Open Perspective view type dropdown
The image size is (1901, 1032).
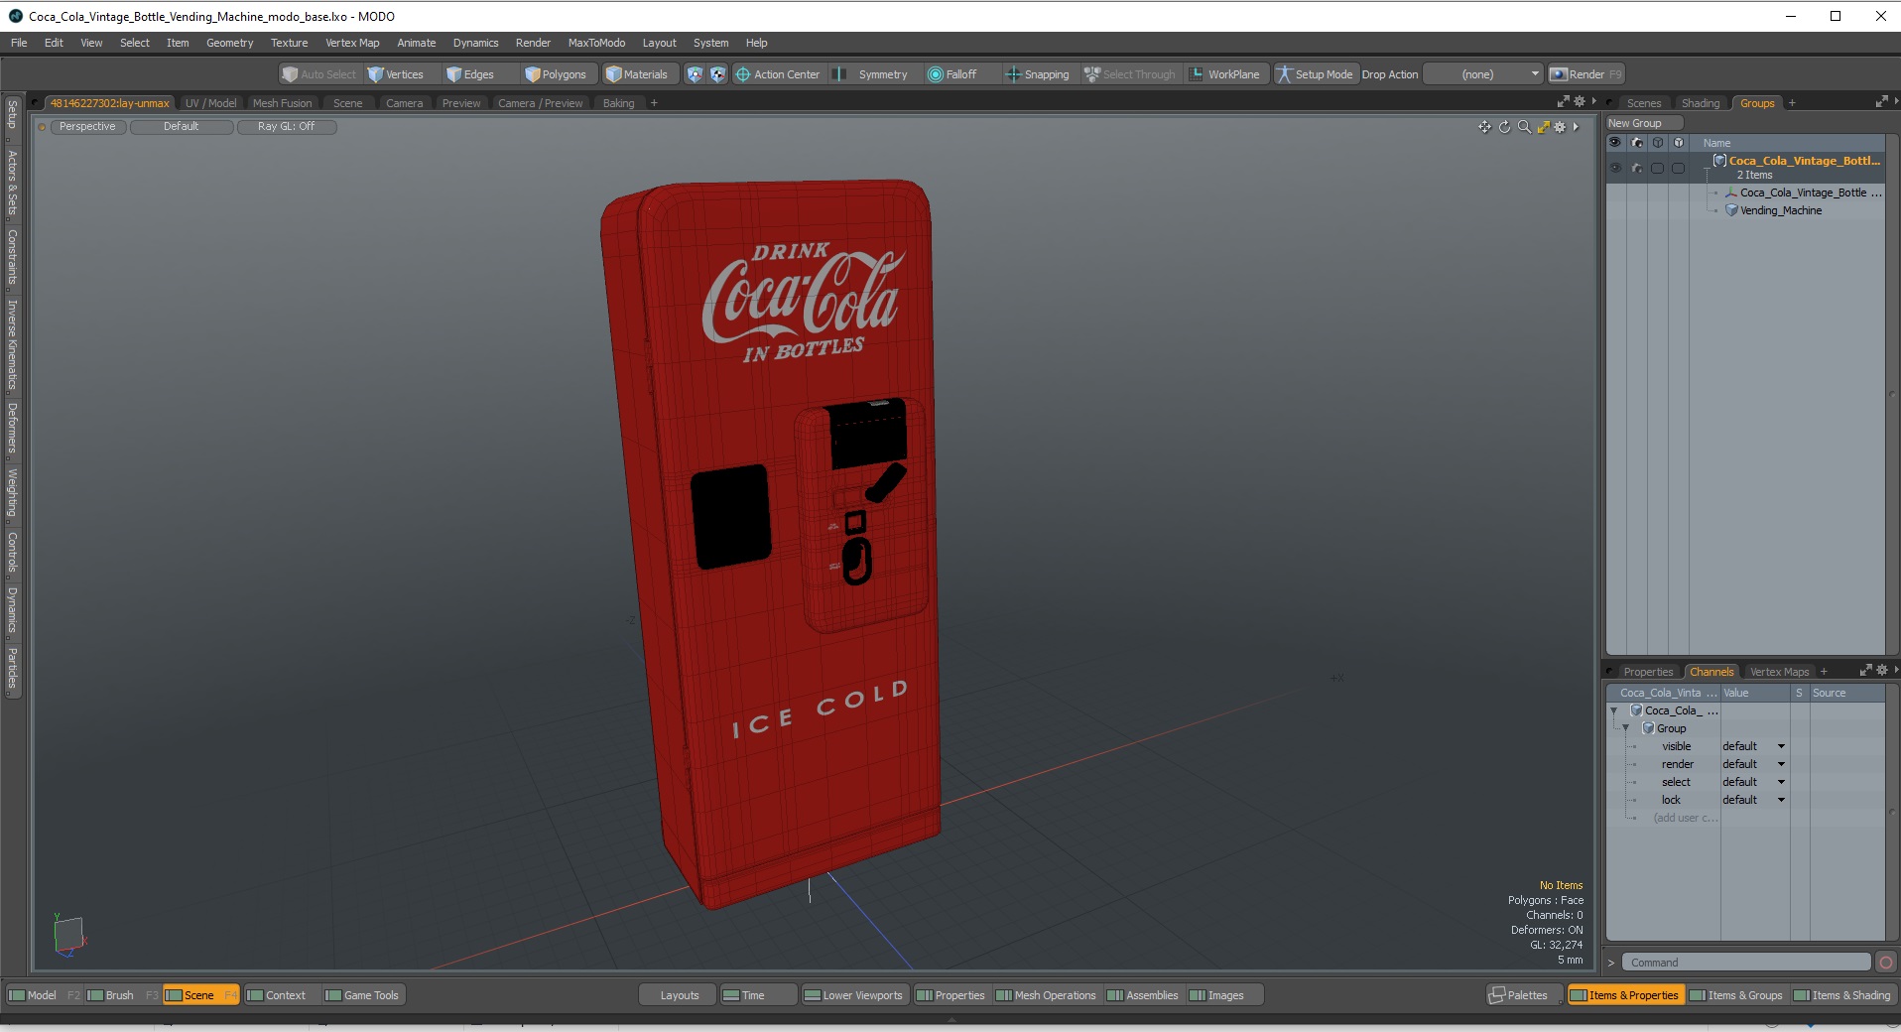point(87,127)
